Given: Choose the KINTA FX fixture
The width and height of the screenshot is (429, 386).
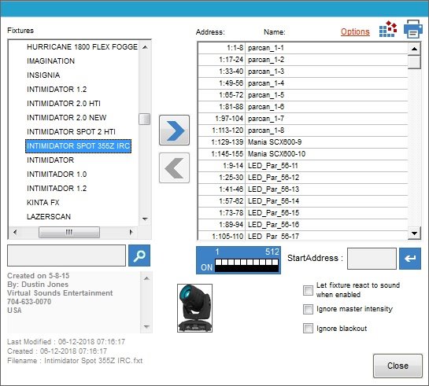Looking at the screenshot, I should [43, 203].
